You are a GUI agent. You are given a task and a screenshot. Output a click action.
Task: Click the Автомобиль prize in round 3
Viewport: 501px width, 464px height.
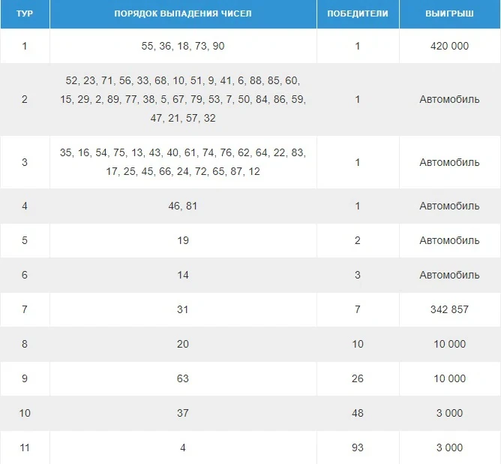[449, 162]
